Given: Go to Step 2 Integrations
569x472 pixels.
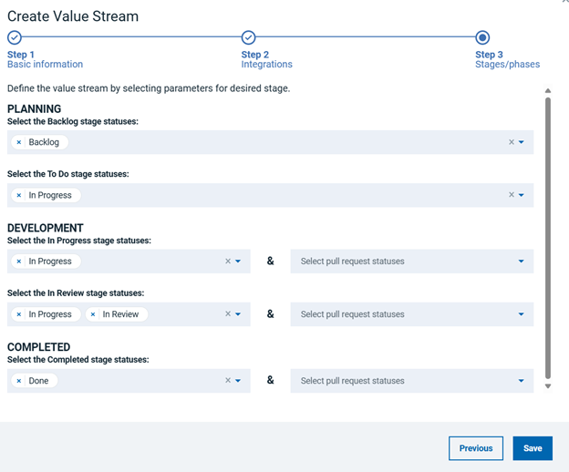Looking at the screenshot, I should [x=248, y=37].
